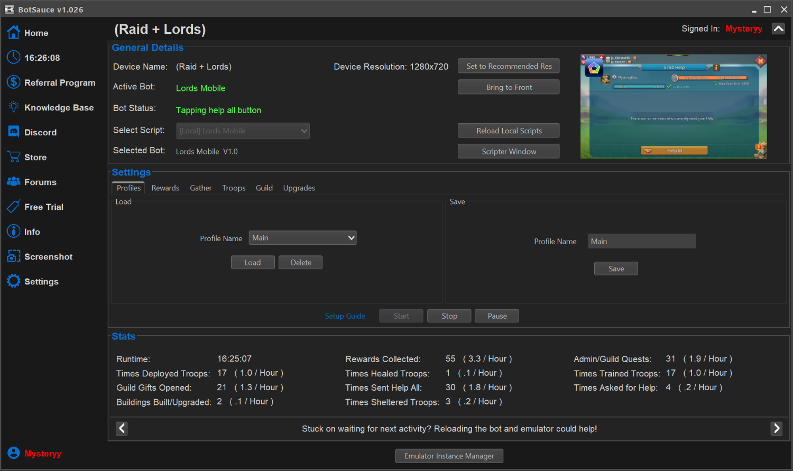The width and height of the screenshot is (793, 471).
Task: Open the Forums people icon
Action: [13, 181]
